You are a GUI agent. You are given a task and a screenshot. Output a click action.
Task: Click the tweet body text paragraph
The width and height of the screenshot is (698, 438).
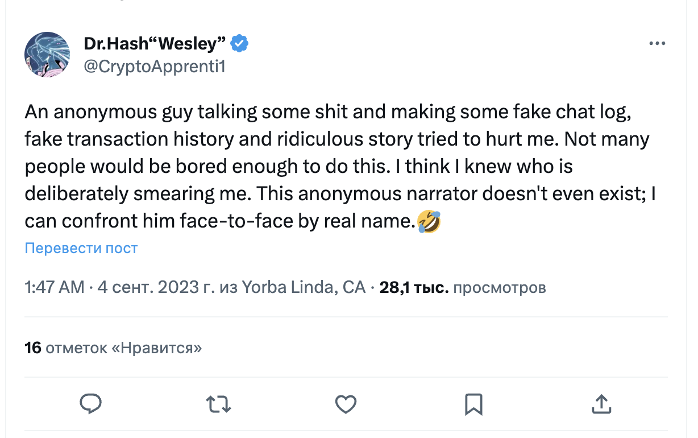click(x=335, y=167)
